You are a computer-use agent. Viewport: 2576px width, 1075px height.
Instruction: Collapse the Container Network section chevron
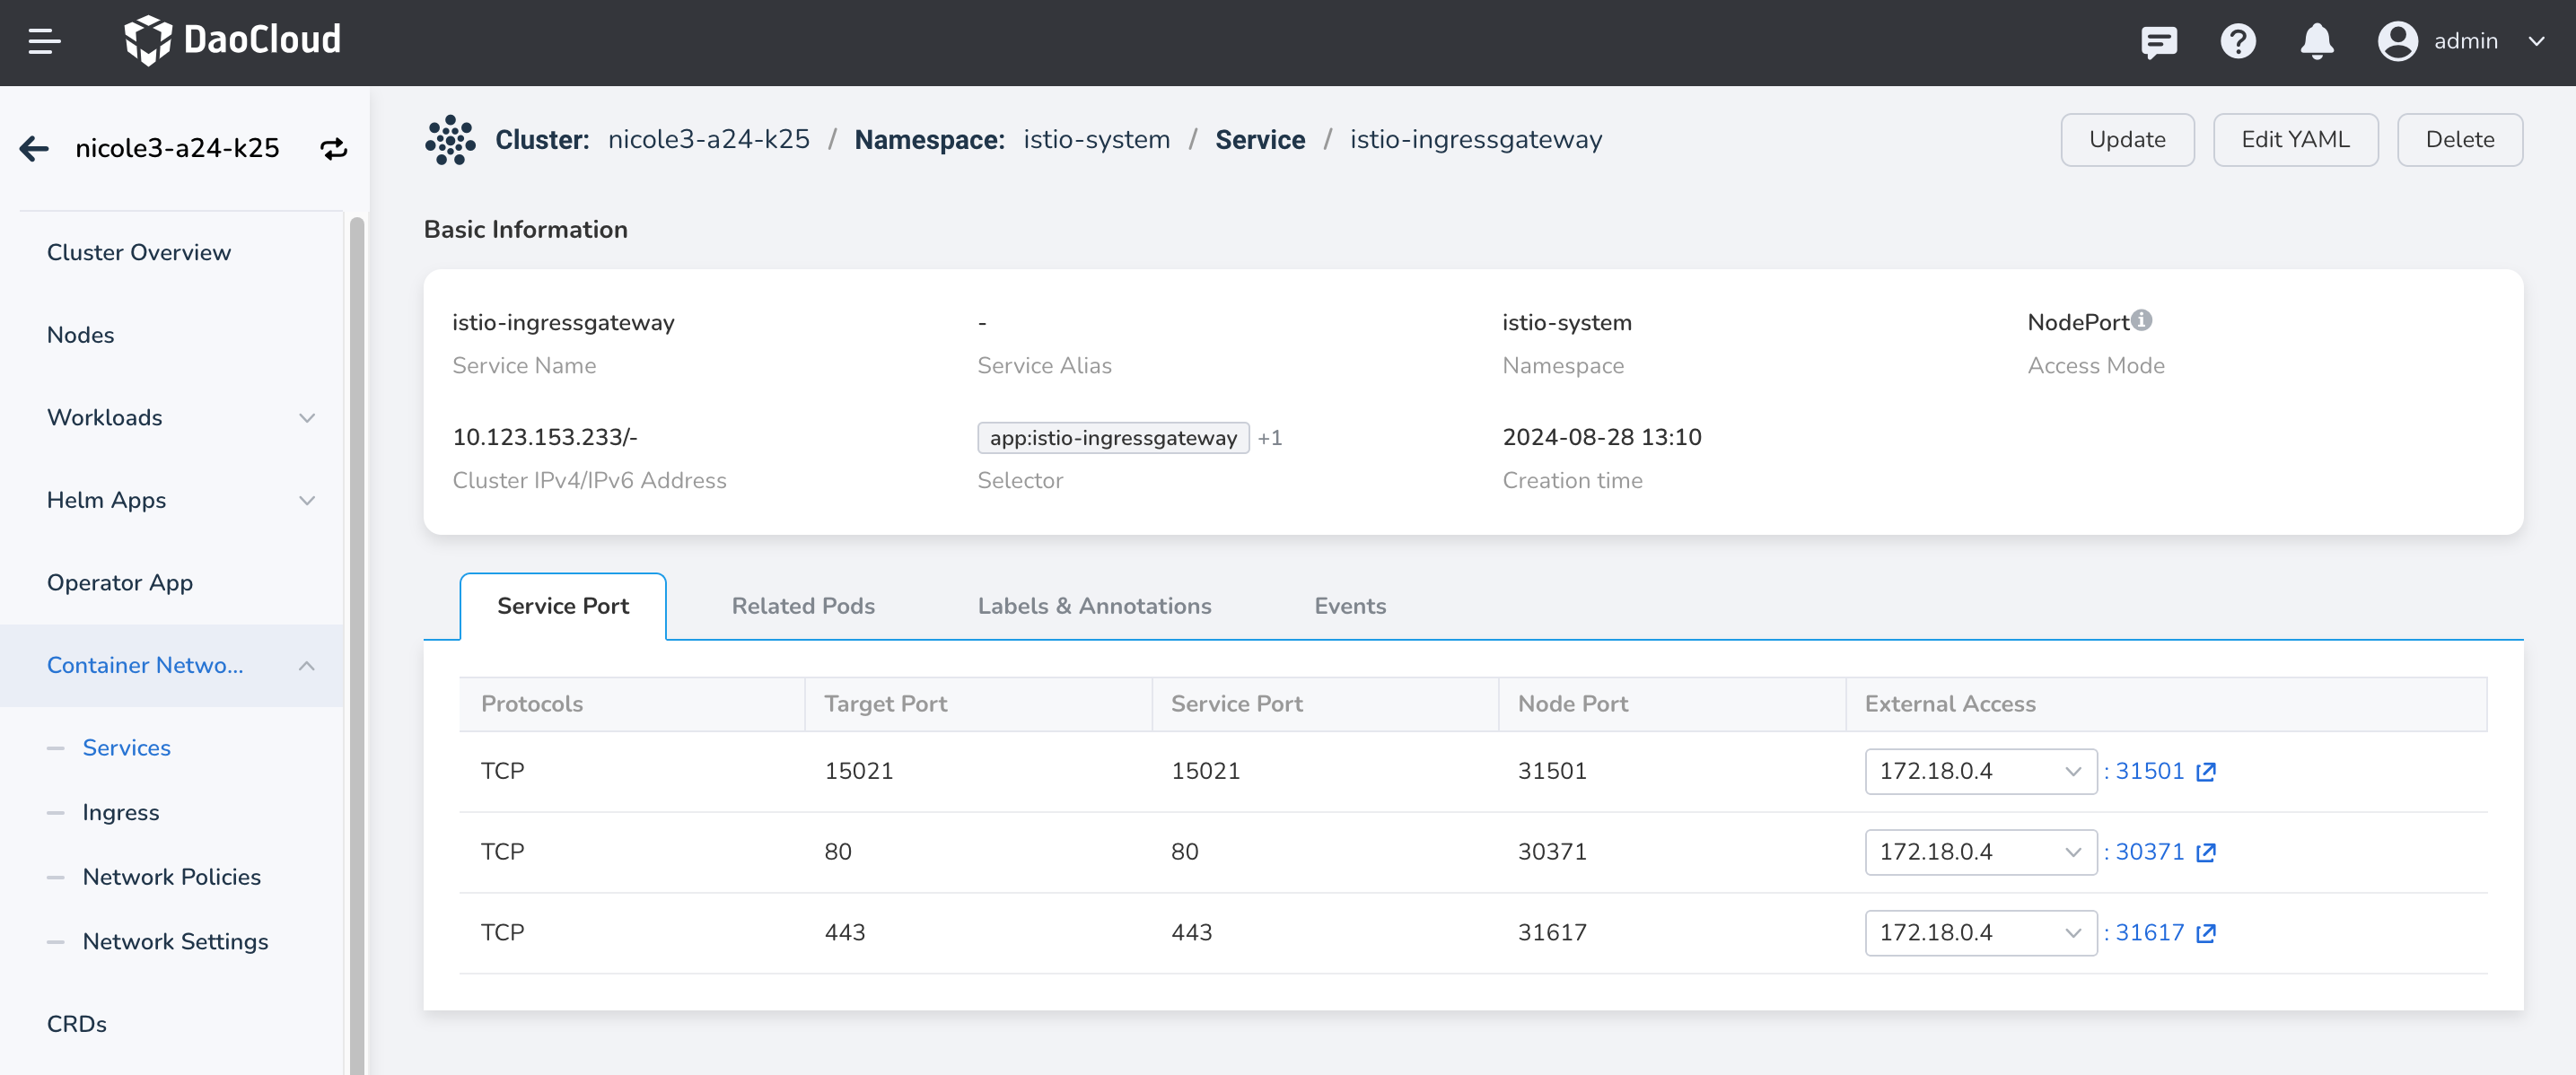(307, 666)
